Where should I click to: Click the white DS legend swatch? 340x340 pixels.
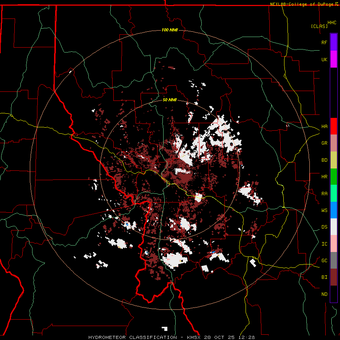(x=334, y=227)
